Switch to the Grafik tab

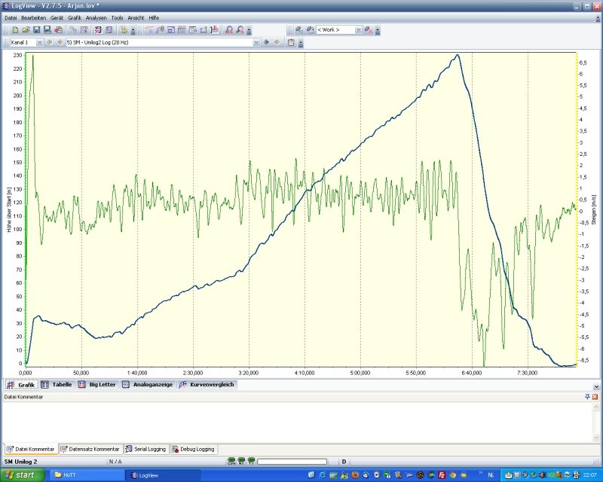click(21, 385)
